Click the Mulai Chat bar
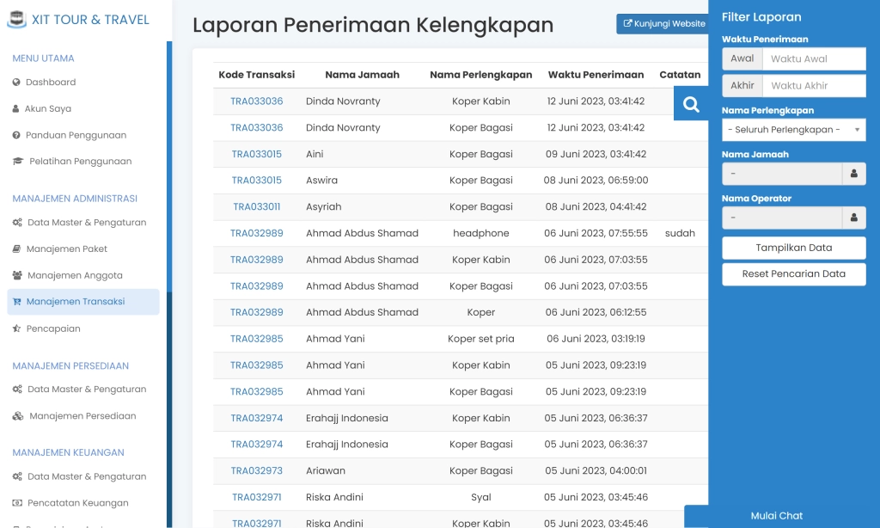Screen dimensions: 880x528 tap(775, 516)
